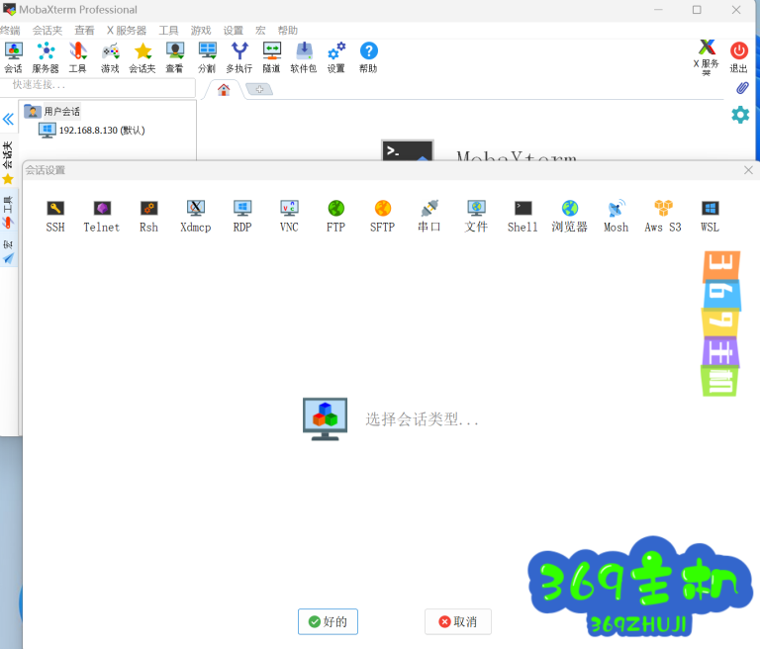Open the 隧道 tunneling toolbar icon

point(272,57)
